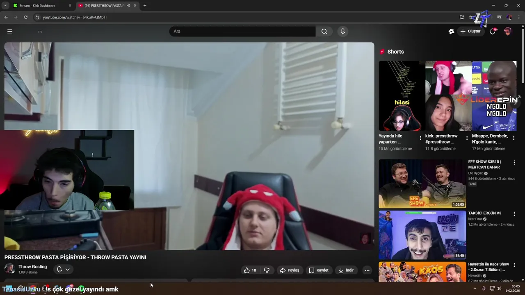This screenshot has width=525, height=295.
Task: Click the TAKSİCİ ERGÜN V3 title
Action: click(485, 213)
